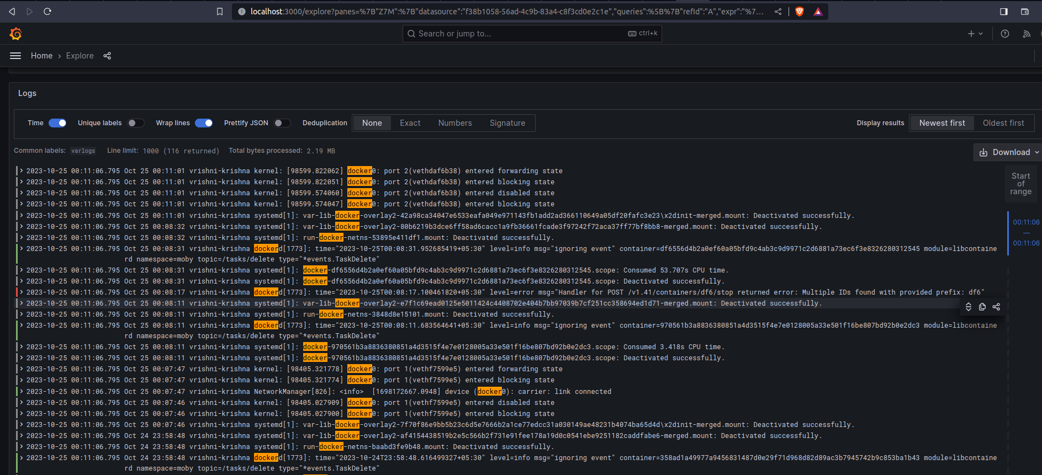This screenshot has height=475, width=1042.
Task: Open the help question mark icon
Action: pyautogui.click(x=1005, y=34)
